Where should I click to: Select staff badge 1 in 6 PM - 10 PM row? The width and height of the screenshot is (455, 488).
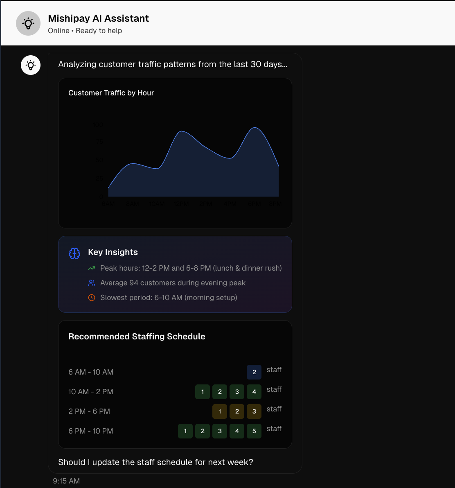[185, 431]
